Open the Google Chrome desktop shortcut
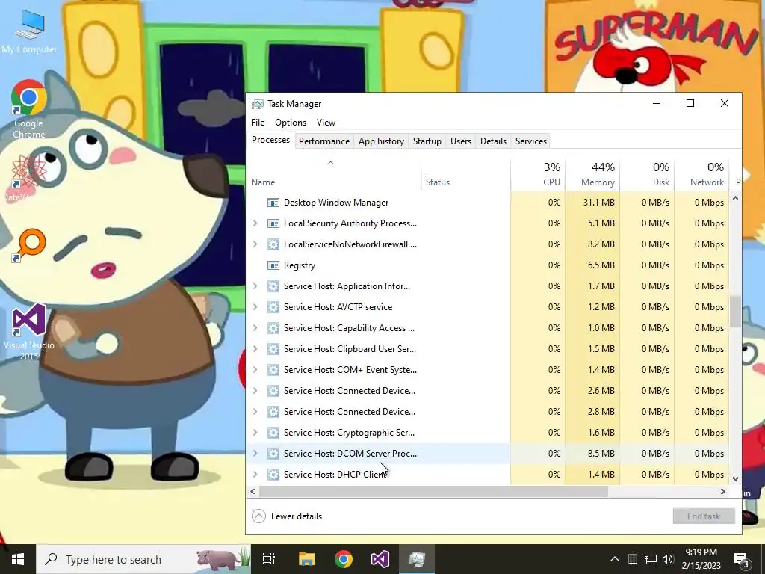The width and height of the screenshot is (765, 574). 29,109
